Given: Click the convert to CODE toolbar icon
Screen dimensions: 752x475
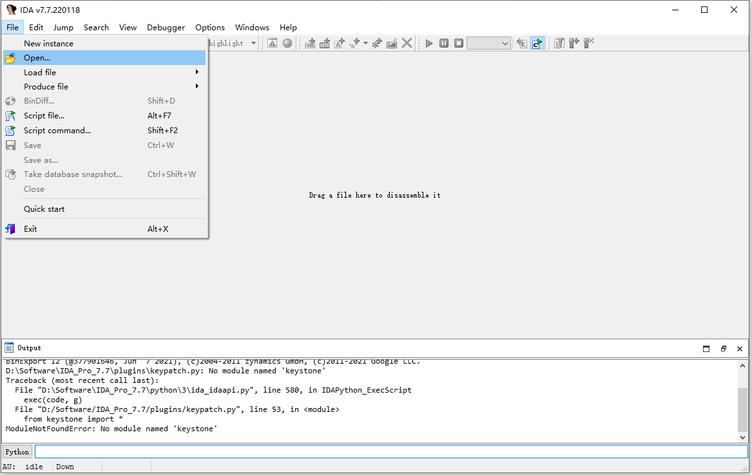Looking at the screenshot, I should pyautogui.click(x=310, y=44).
